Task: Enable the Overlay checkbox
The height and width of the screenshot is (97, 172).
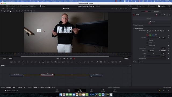Action: (x=147, y=40)
